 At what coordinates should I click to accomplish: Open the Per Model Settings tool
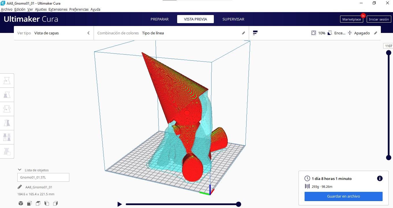click(7, 137)
